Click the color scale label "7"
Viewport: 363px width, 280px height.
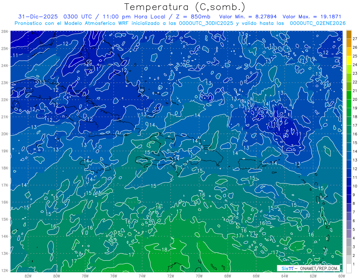354,212
